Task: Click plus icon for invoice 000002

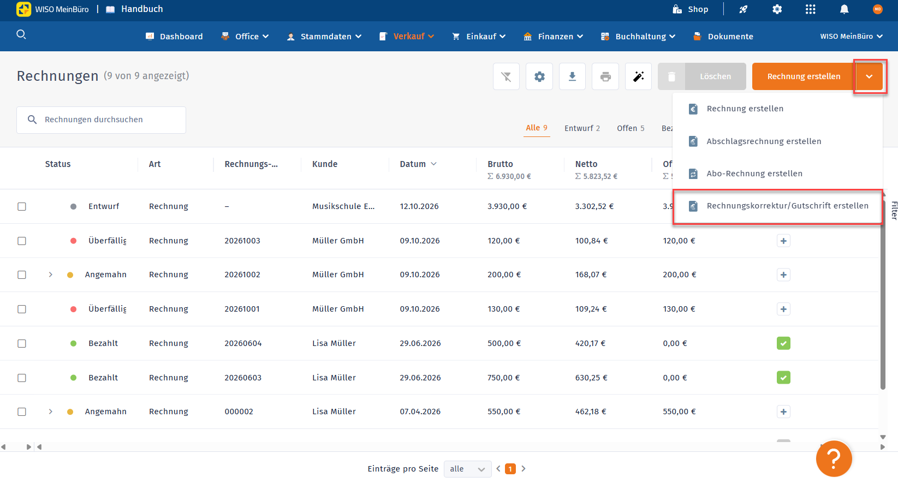Action: [x=783, y=412]
